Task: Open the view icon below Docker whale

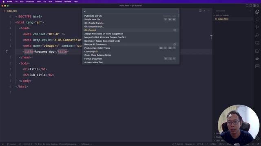Action: click(257, 66)
